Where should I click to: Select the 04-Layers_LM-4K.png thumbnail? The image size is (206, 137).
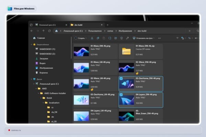point(81,116)
